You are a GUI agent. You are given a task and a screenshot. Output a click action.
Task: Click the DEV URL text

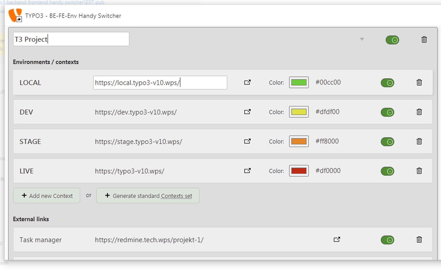[x=136, y=112]
